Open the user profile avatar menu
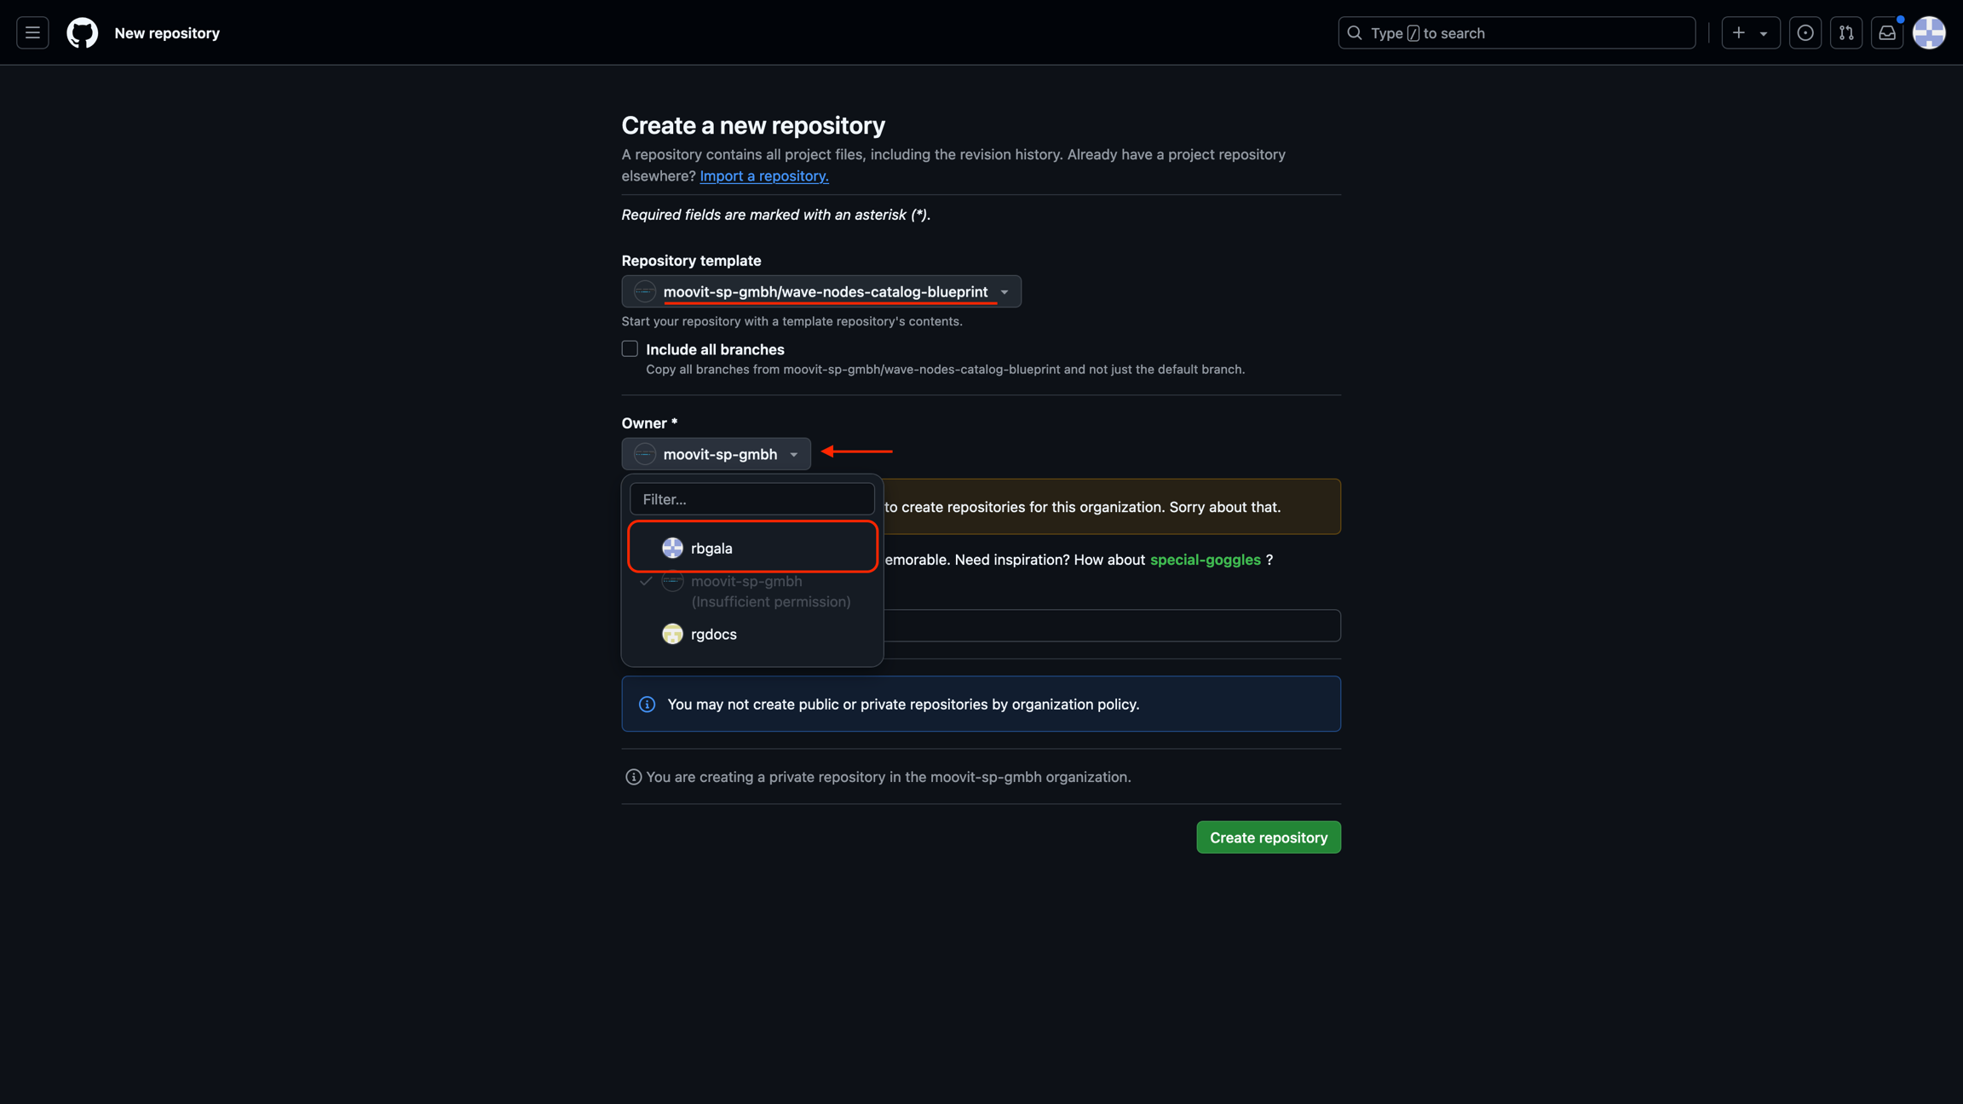The height and width of the screenshot is (1104, 1963). tap(1929, 33)
